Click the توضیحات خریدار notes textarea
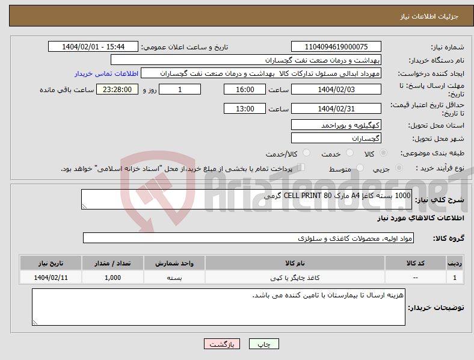This screenshot has width=474, height=360. [218, 307]
